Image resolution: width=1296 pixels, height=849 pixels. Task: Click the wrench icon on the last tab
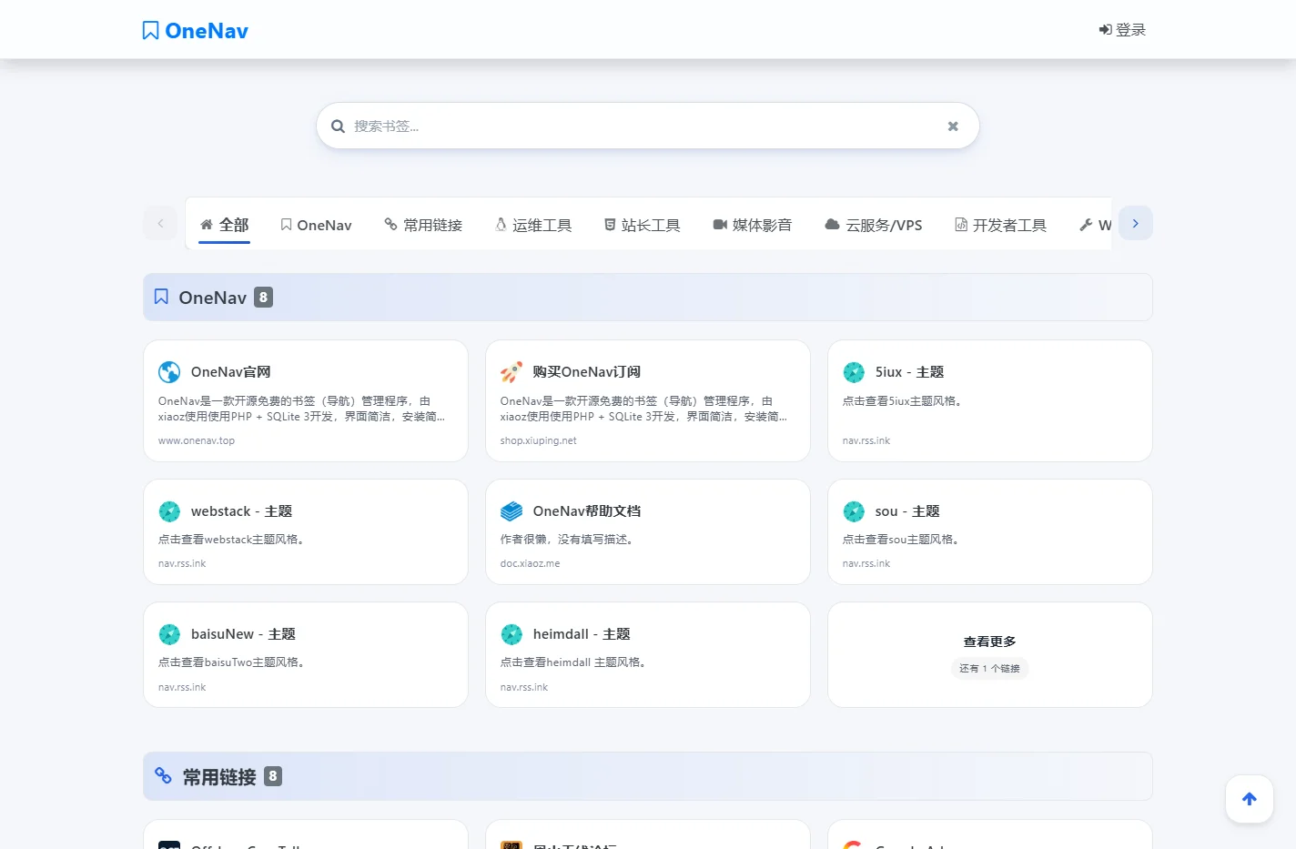[x=1086, y=225]
